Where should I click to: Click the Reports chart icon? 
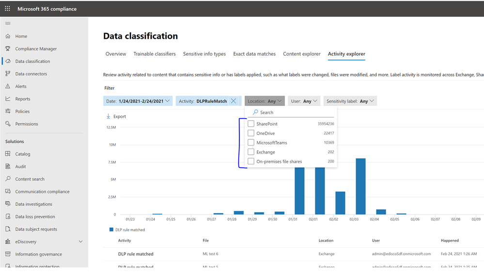[8, 99]
